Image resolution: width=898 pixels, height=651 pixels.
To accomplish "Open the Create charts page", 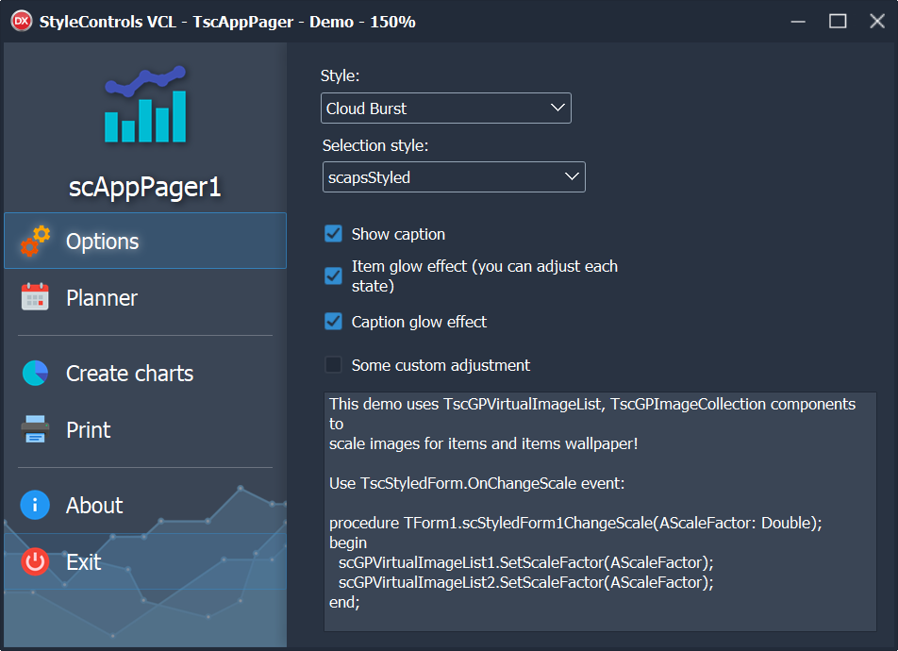I will [x=145, y=373].
